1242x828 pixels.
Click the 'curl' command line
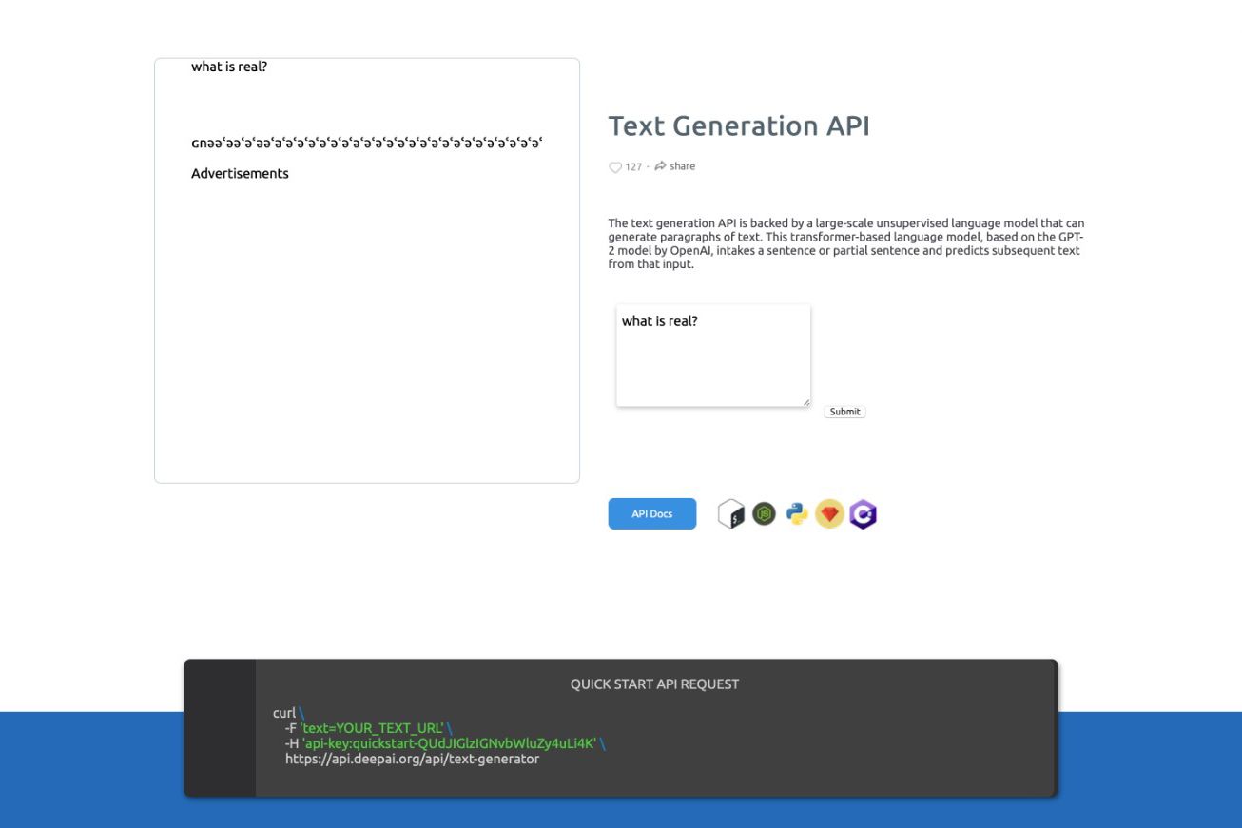tap(287, 713)
